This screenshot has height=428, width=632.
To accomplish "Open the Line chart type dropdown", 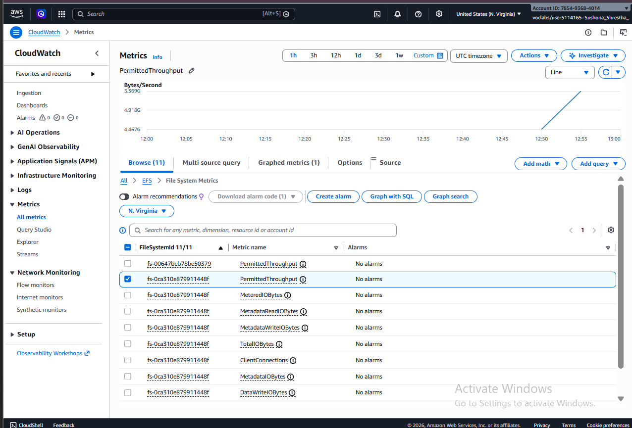I will [570, 72].
